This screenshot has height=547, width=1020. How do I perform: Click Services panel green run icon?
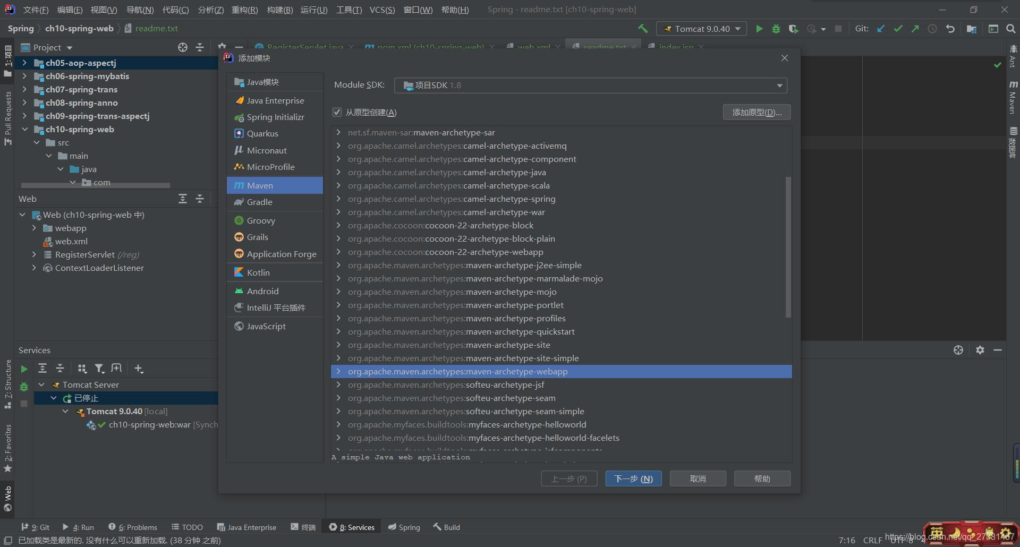[x=24, y=369]
